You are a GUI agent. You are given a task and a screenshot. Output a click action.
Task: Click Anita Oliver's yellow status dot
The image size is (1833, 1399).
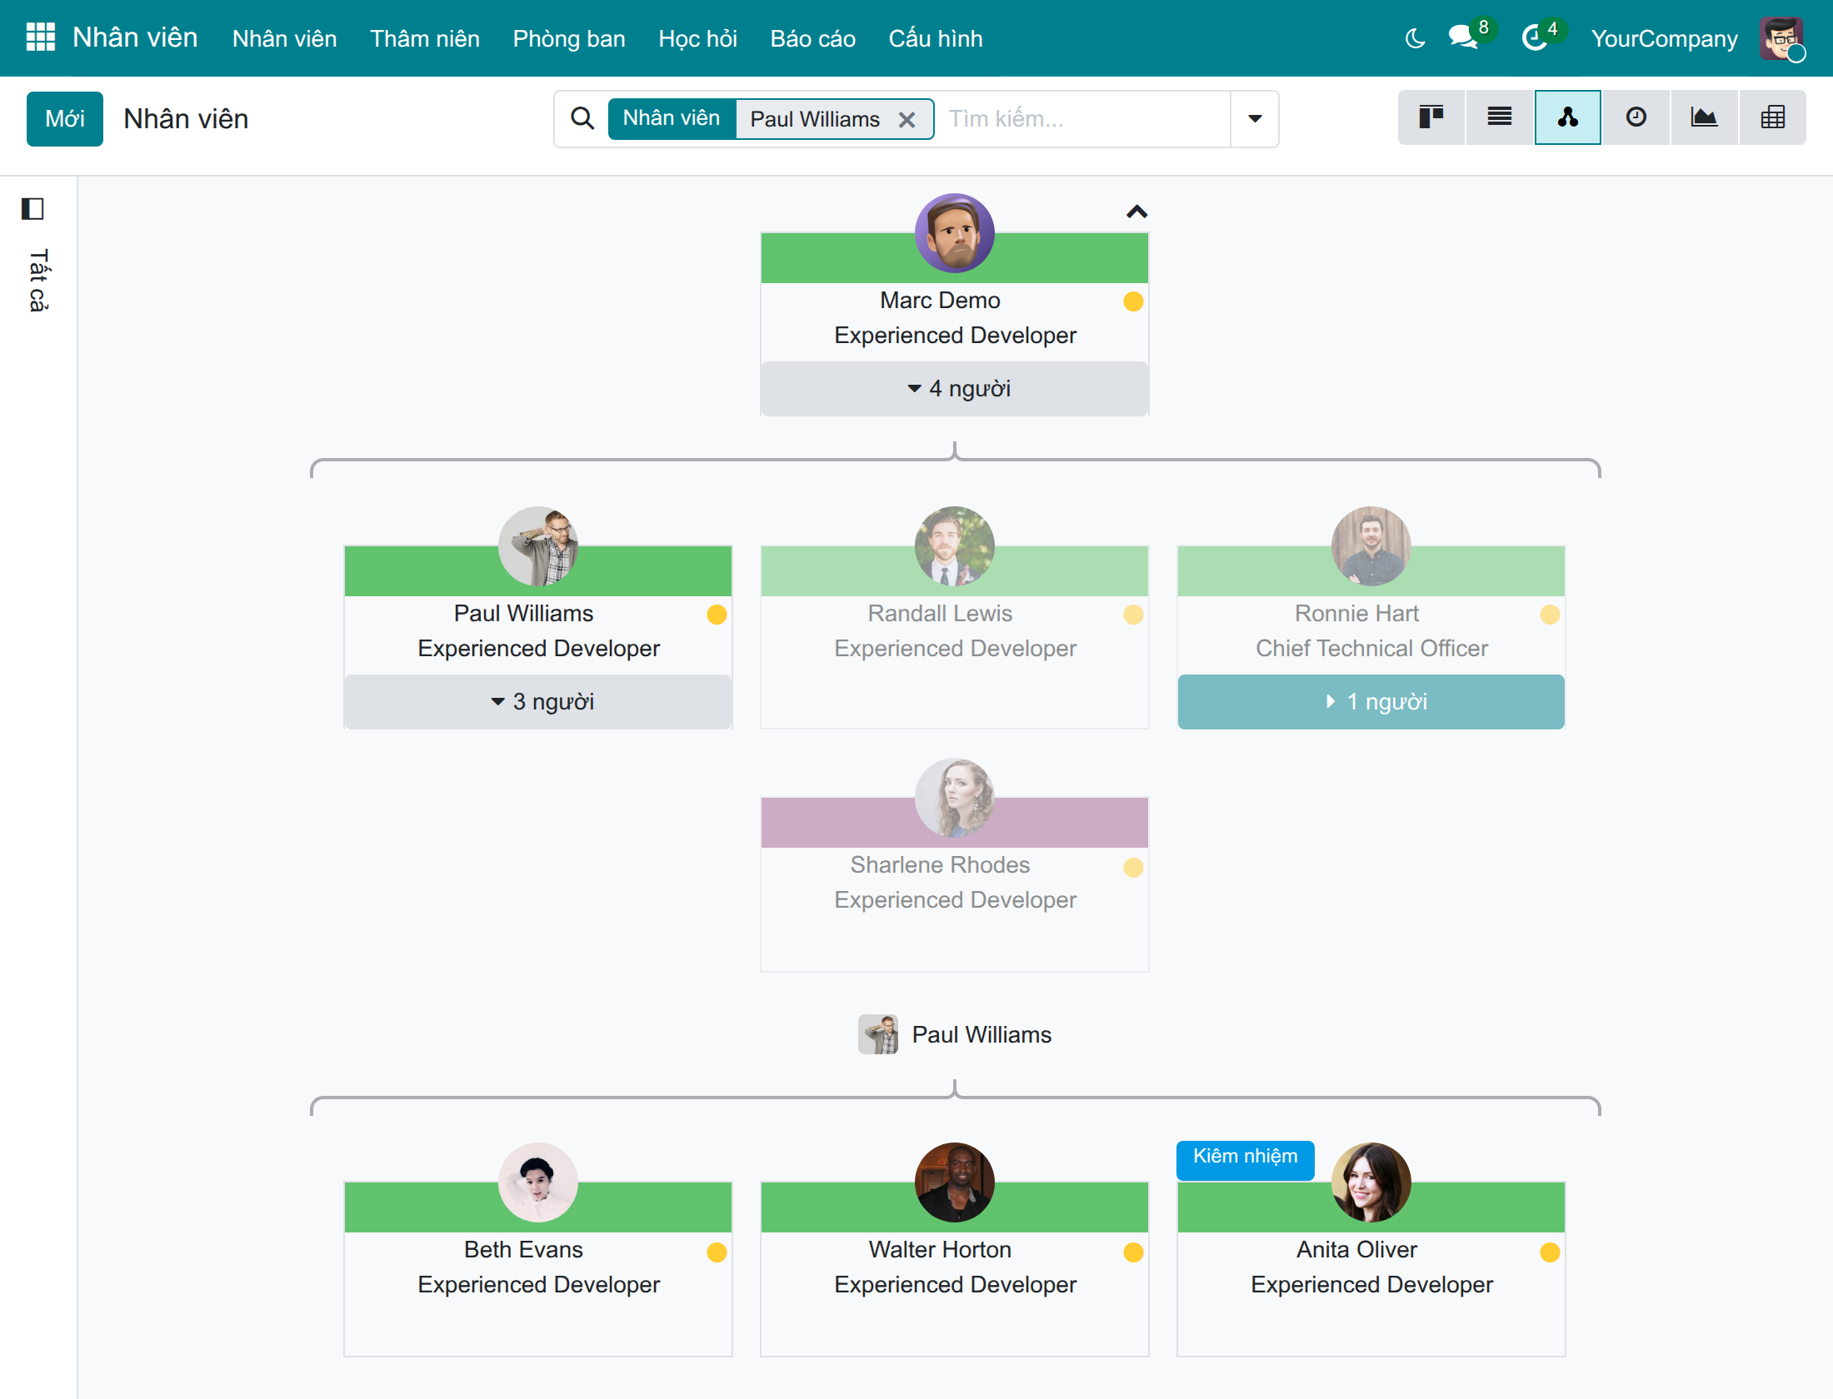[1550, 1252]
